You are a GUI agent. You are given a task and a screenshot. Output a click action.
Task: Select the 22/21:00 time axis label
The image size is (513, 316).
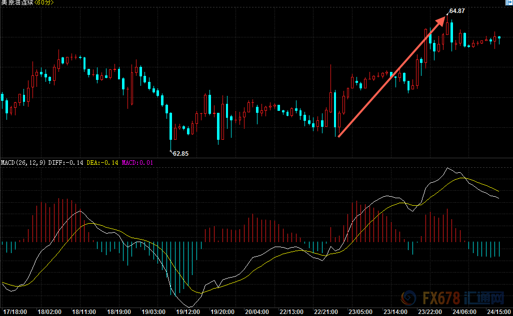pos(326,312)
